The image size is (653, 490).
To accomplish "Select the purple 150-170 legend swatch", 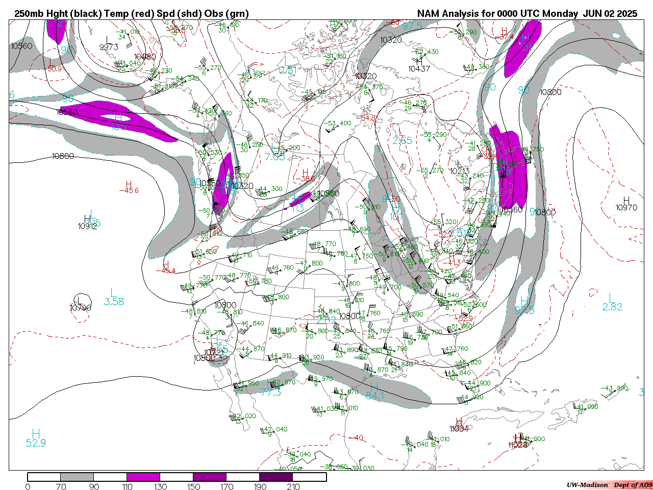I will [210, 477].
